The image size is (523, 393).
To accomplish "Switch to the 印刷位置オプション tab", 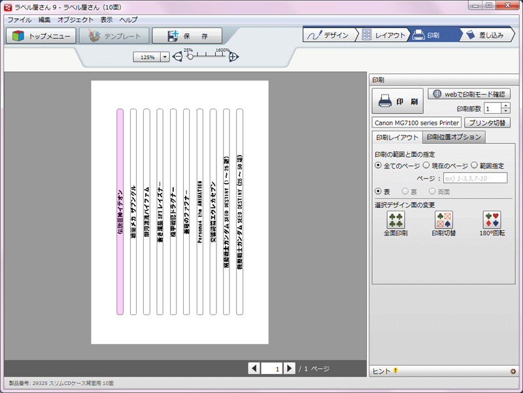I will [x=454, y=137].
